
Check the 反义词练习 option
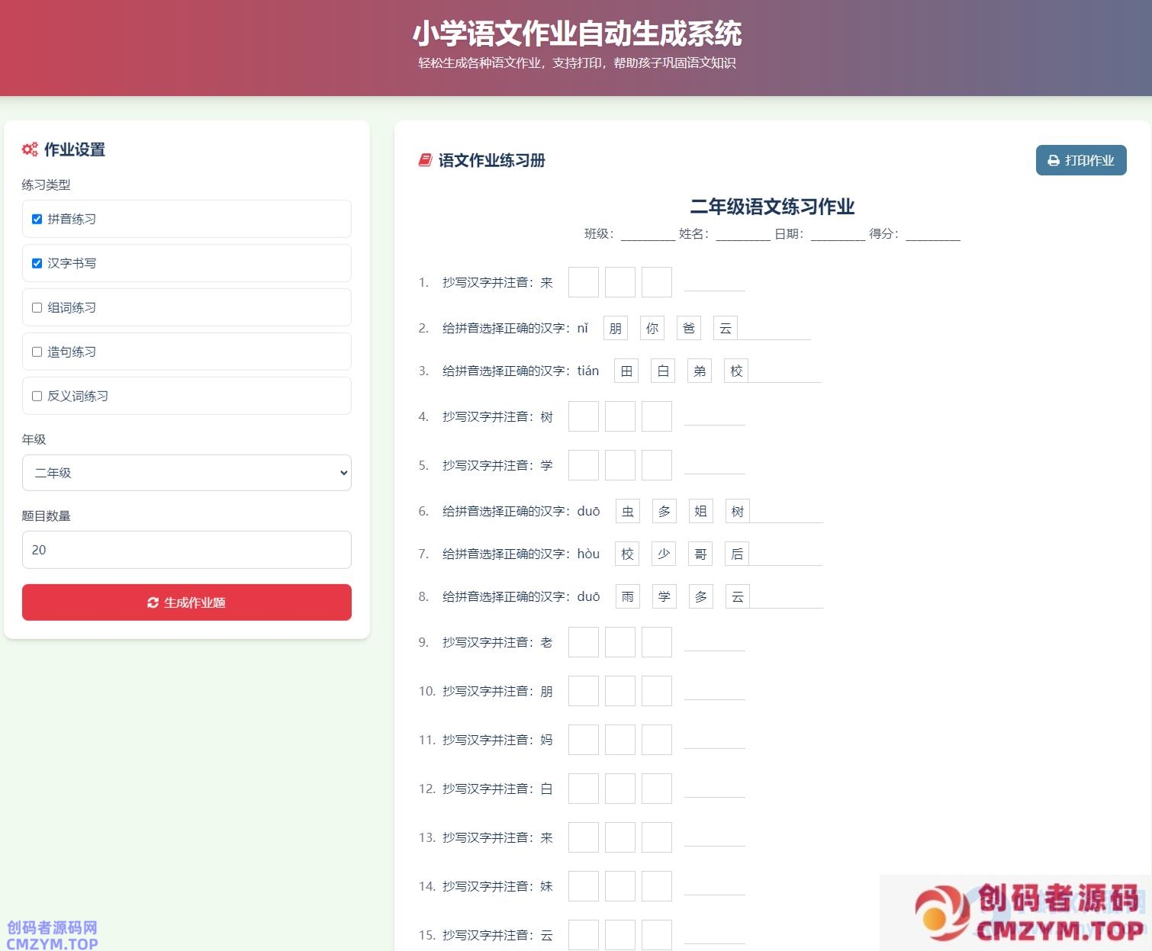(x=37, y=396)
